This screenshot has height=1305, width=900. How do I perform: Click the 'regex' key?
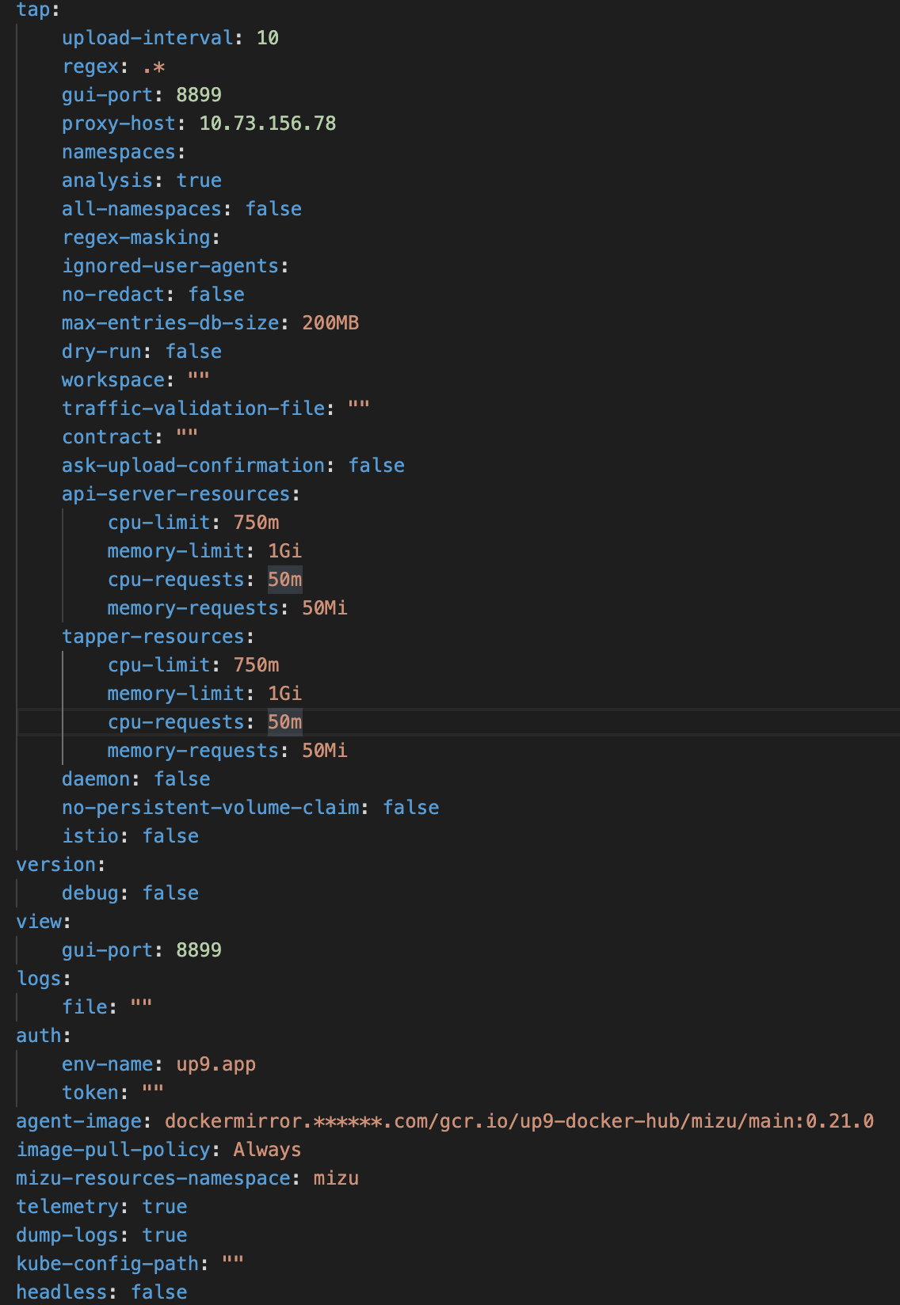[90, 67]
